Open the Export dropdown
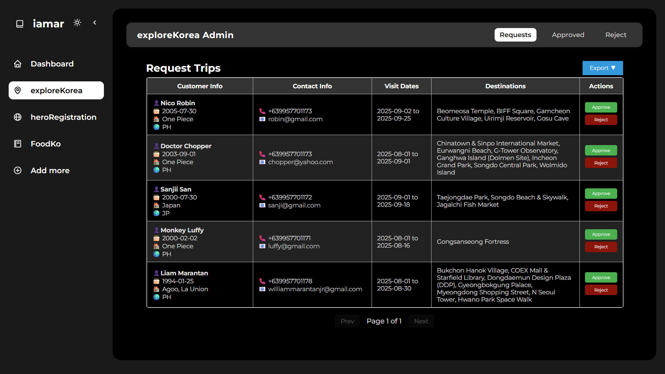 602,68
